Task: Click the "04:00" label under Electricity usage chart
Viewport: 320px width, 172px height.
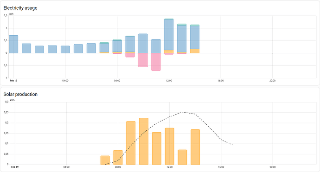Action: pyautogui.click(x=65, y=81)
